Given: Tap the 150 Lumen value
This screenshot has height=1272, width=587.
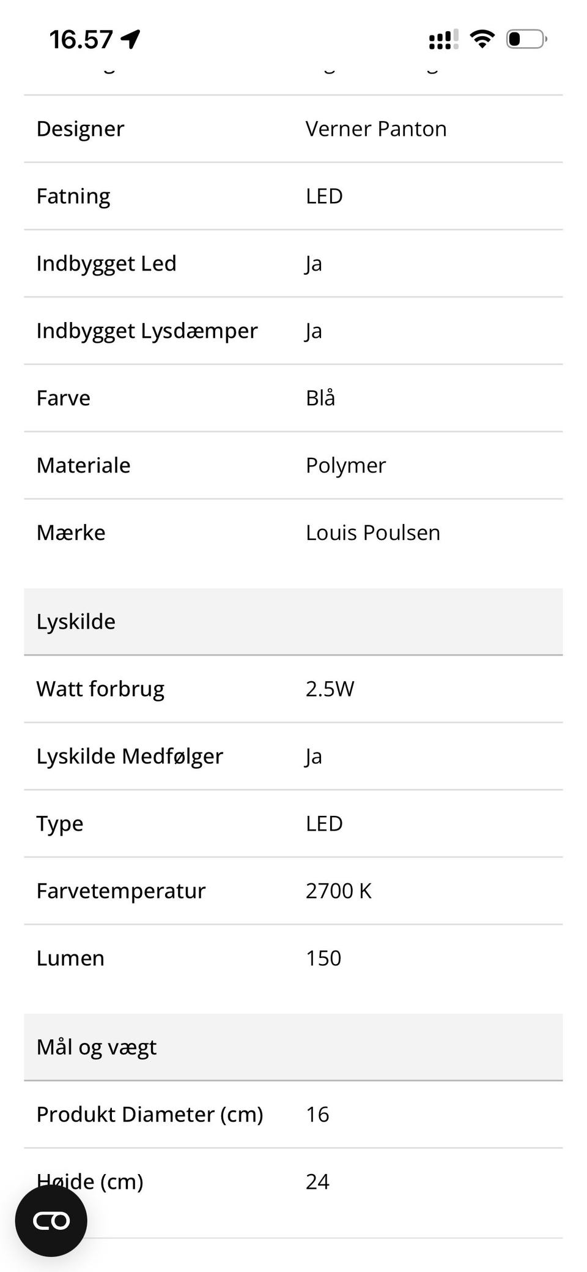Looking at the screenshot, I should (x=323, y=957).
